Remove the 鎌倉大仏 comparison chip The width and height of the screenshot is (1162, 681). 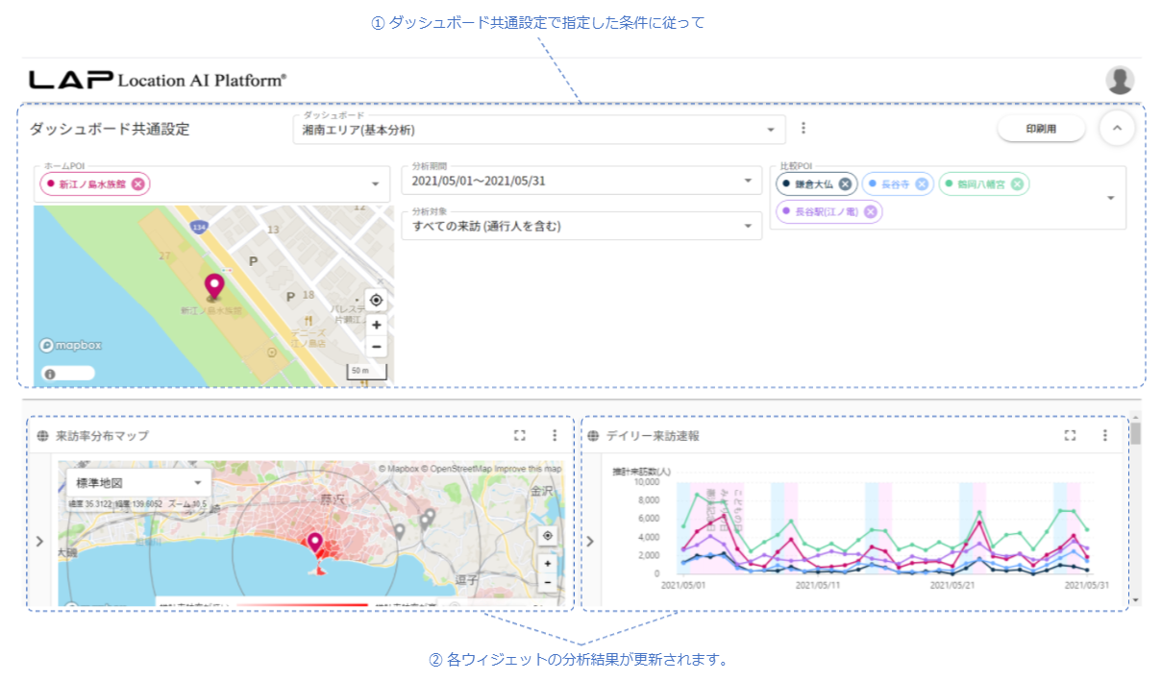click(845, 184)
